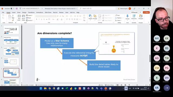
Task: Click Accessibility: Investigate in status bar
Action: click(x=27, y=85)
